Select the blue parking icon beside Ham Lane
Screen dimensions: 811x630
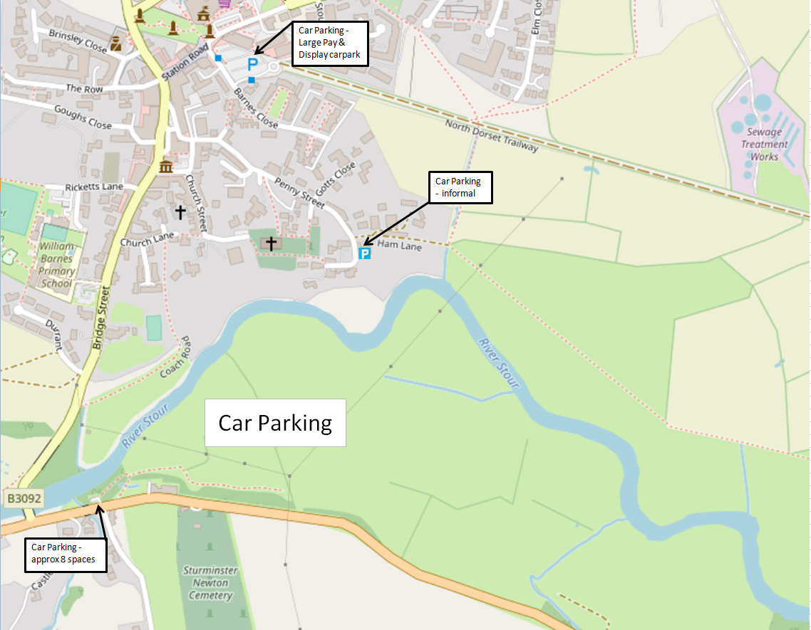(365, 253)
